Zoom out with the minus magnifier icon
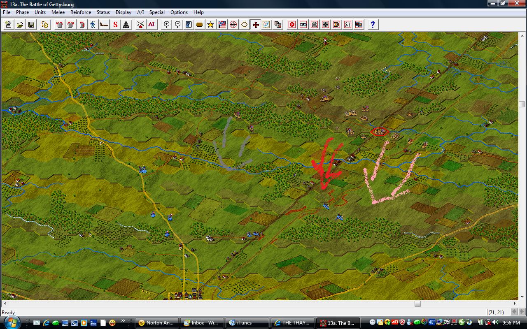This screenshot has width=527, height=329. click(x=177, y=25)
